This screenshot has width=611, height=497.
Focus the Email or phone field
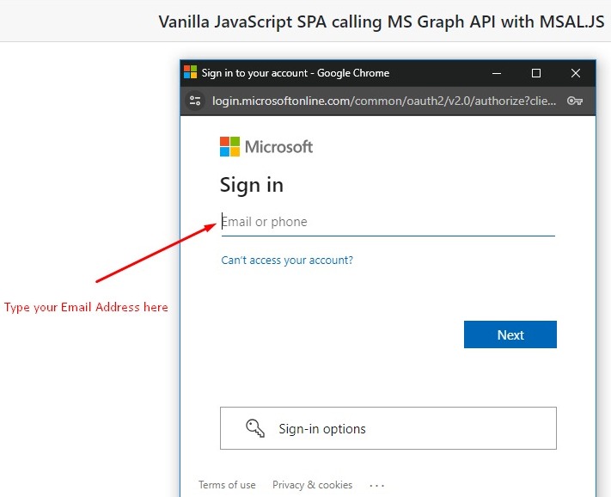click(x=387, y=222)
